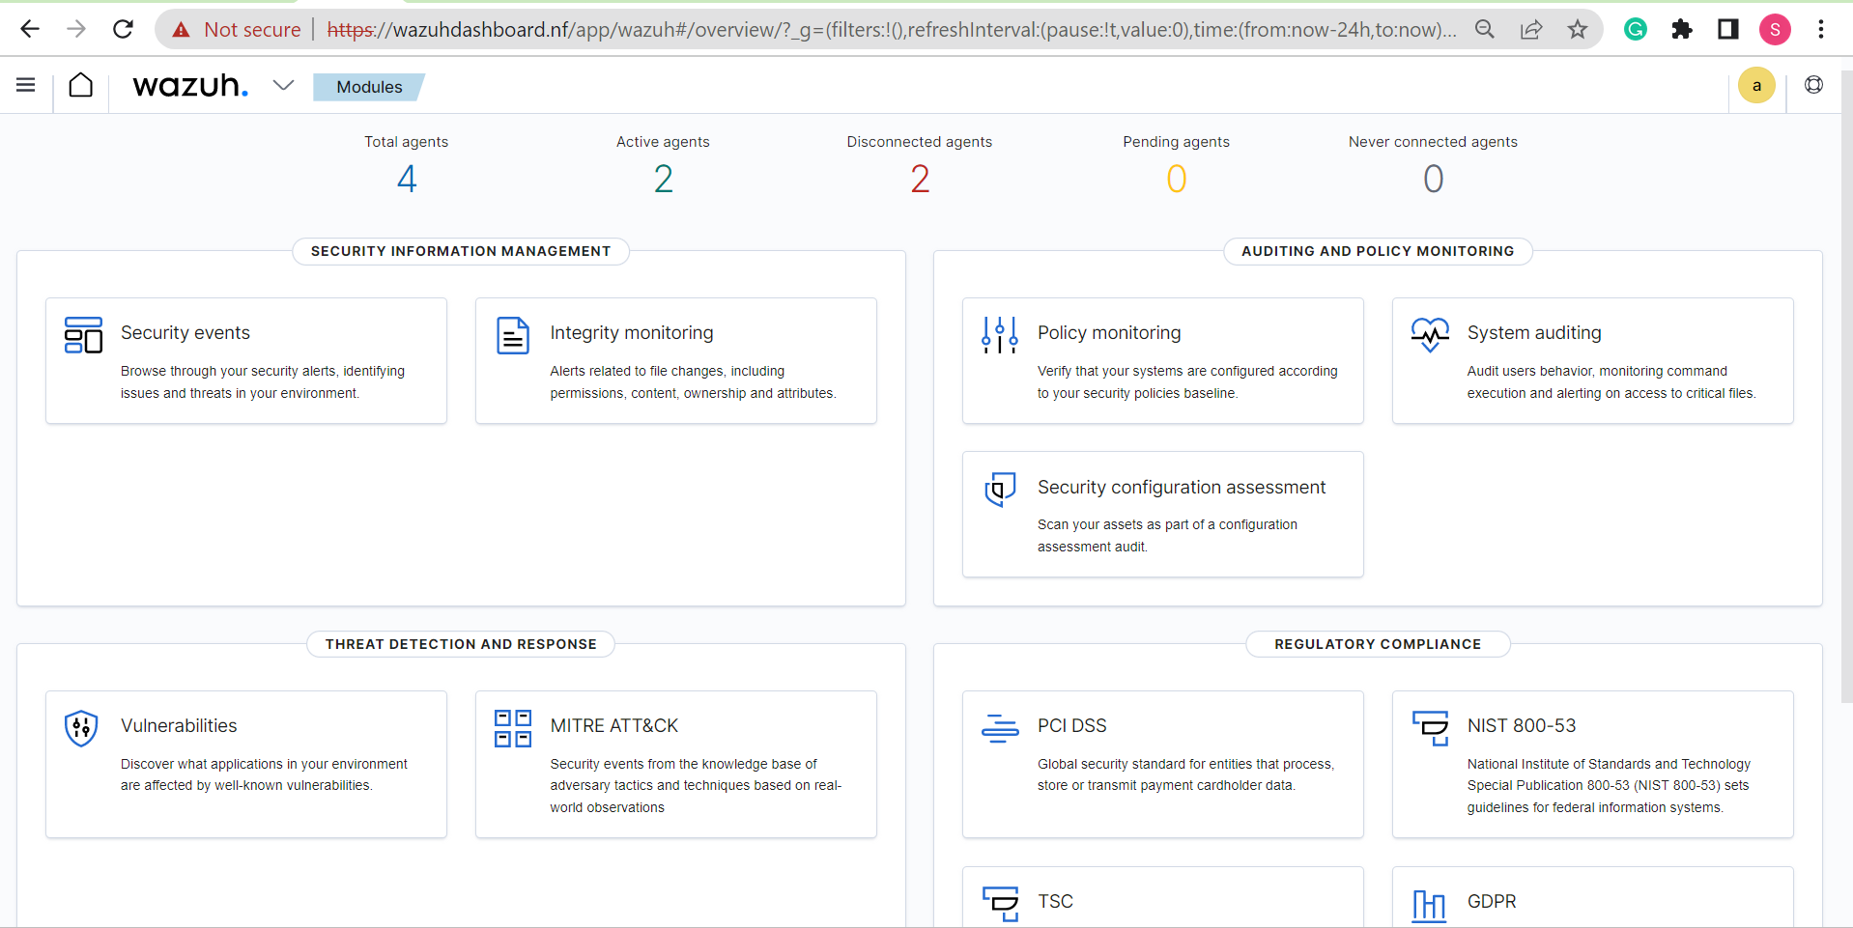Click the MITRE ATT&CK grid icon
Viewport: 1853px width, 928px height.
[x=513, y=728]
